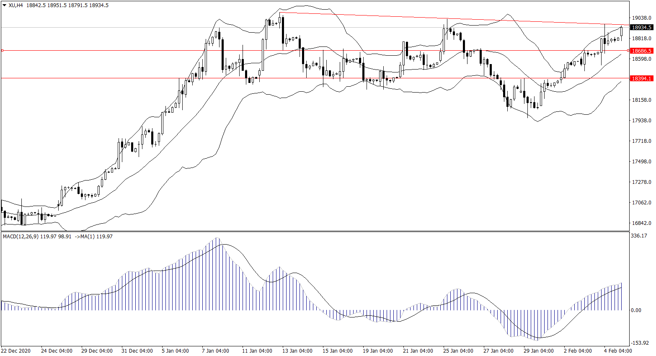The image size is (656, 356).
Task: Click the 19038.0 label on the price scale
Action: point(641,18)
